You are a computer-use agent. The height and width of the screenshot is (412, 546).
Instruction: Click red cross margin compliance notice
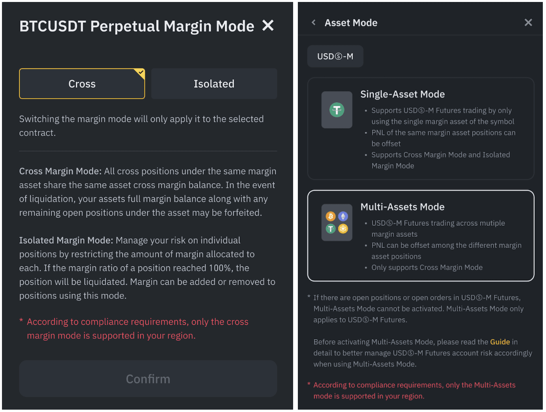click(x=137, y=328)
